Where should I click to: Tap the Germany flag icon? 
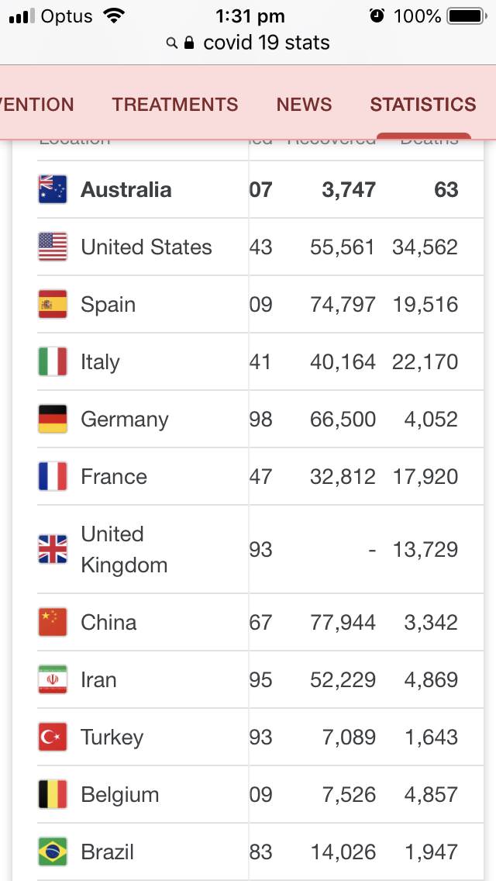click(x=53, y=420)
